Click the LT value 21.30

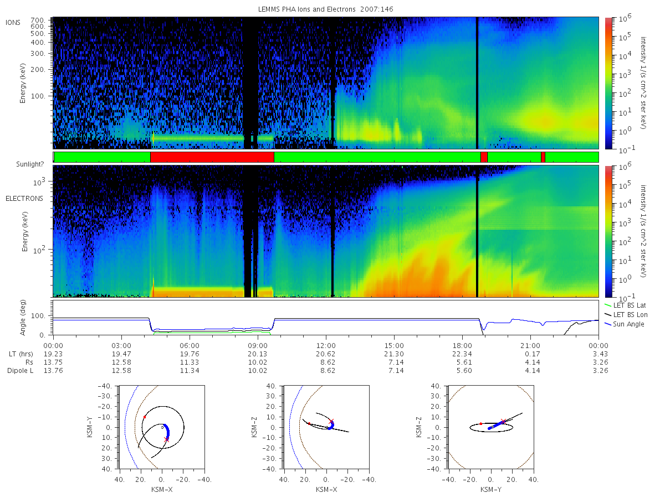coord(394,354)
